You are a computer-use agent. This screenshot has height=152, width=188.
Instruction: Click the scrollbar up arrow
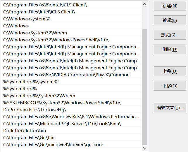tap(145, 5)
